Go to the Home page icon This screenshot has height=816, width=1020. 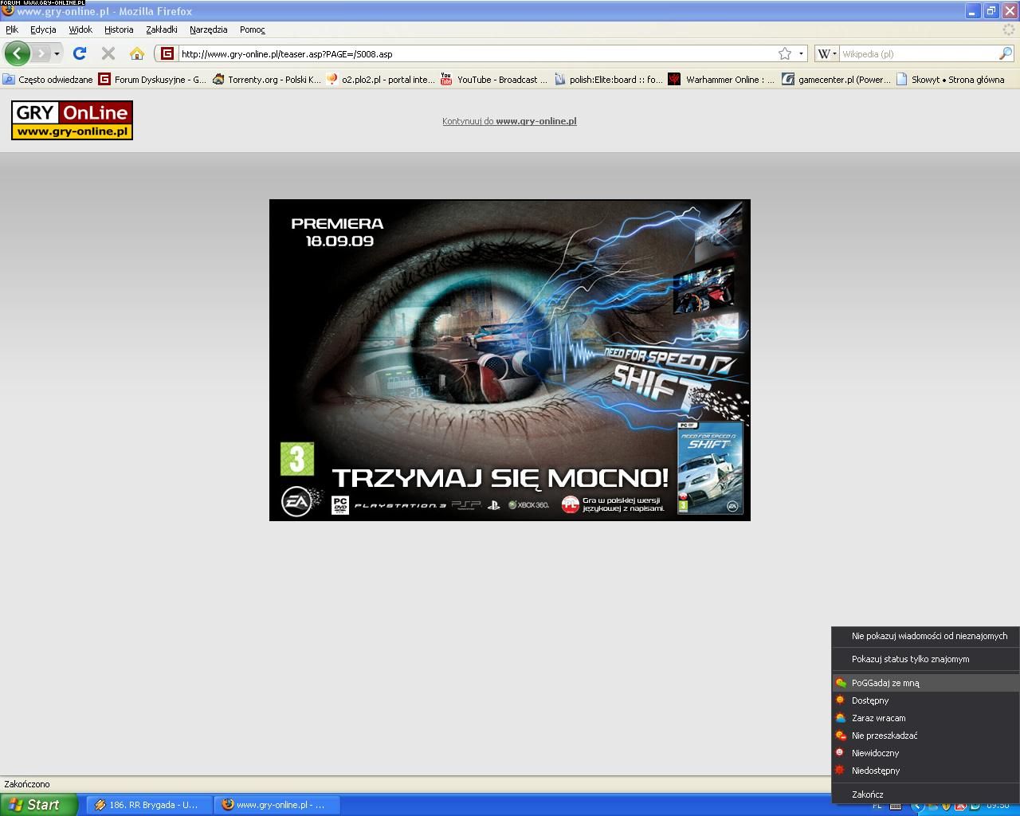click(x=137, y=53)
